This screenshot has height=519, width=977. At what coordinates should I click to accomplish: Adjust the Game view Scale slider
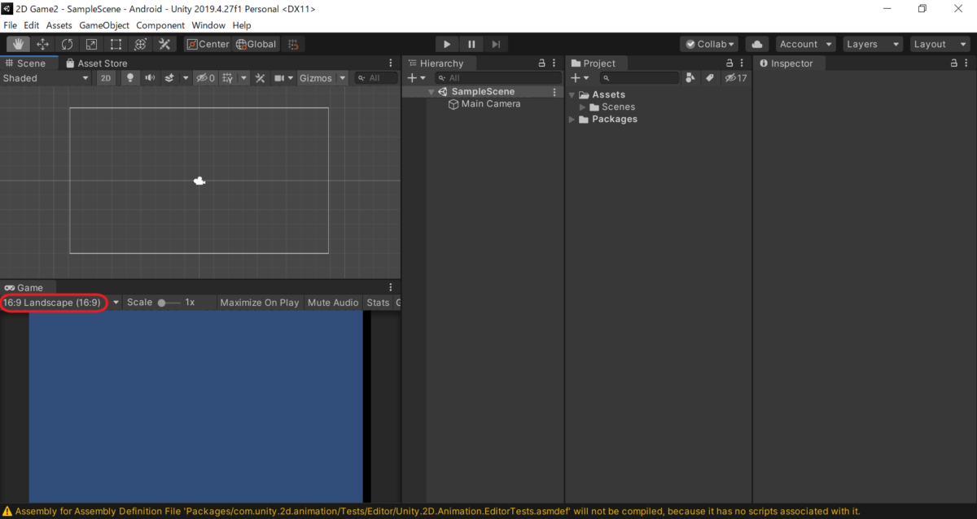[x=169, y=303]
